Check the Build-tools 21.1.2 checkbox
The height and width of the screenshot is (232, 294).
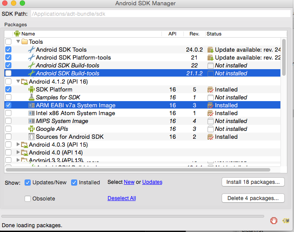(8, 73)
